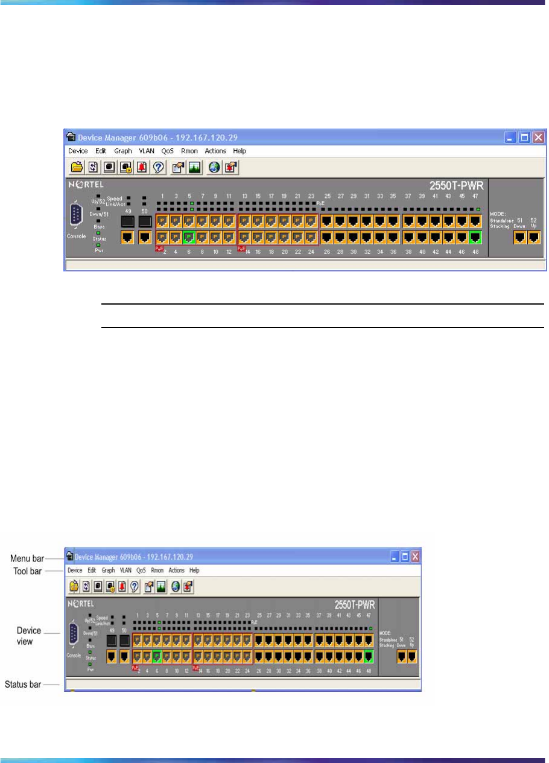
Task: Open the VLAN menu in the lower annotated window
Action: click(x=125, y=570)
